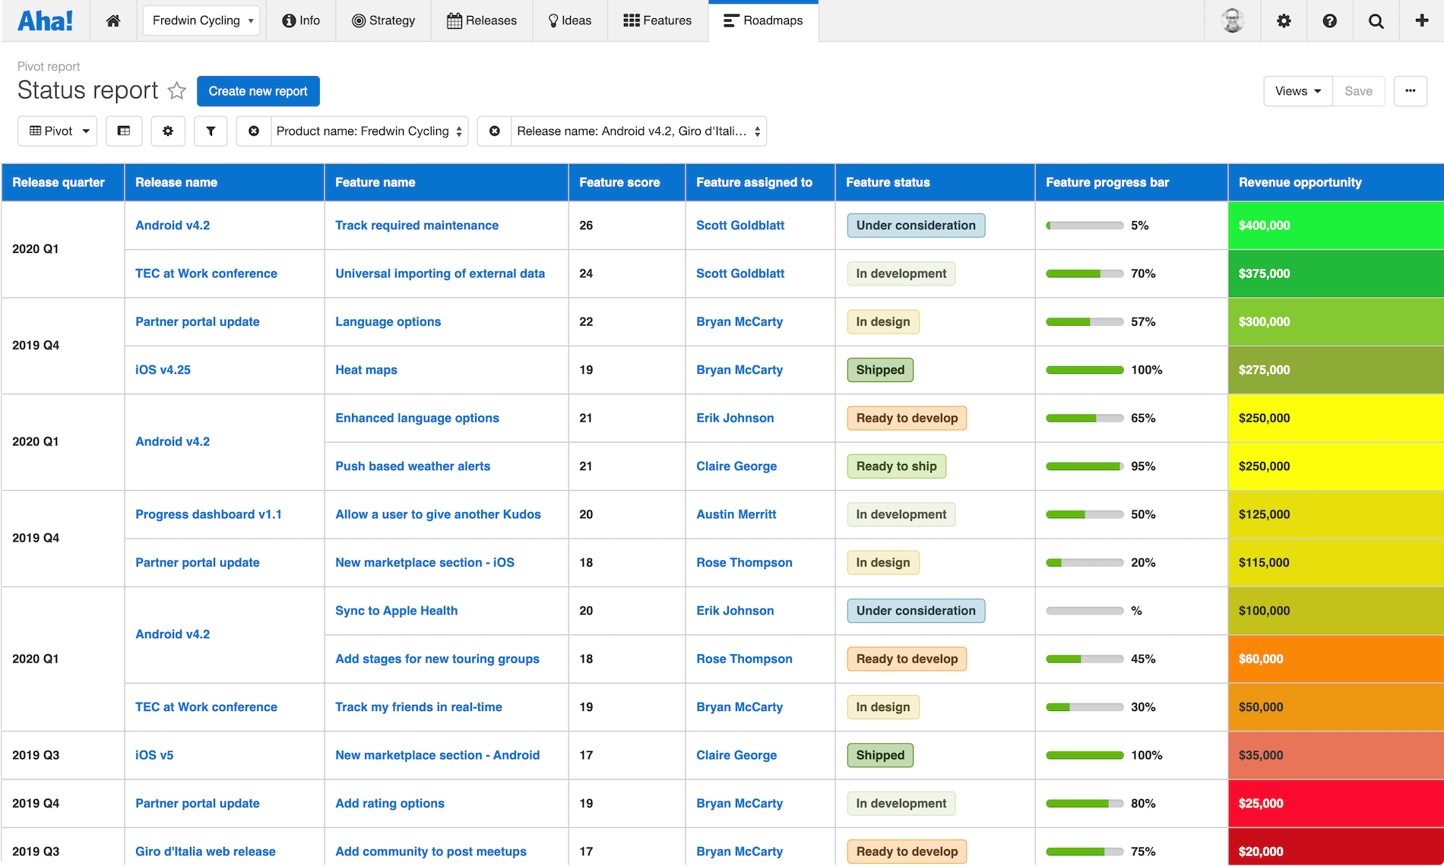Open the table layout editor icon

[x=124, y=131]
